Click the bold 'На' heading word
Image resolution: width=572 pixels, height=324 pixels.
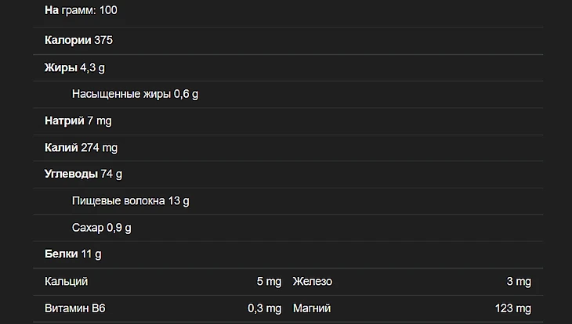pyautogui.click(x=52, y=11)
